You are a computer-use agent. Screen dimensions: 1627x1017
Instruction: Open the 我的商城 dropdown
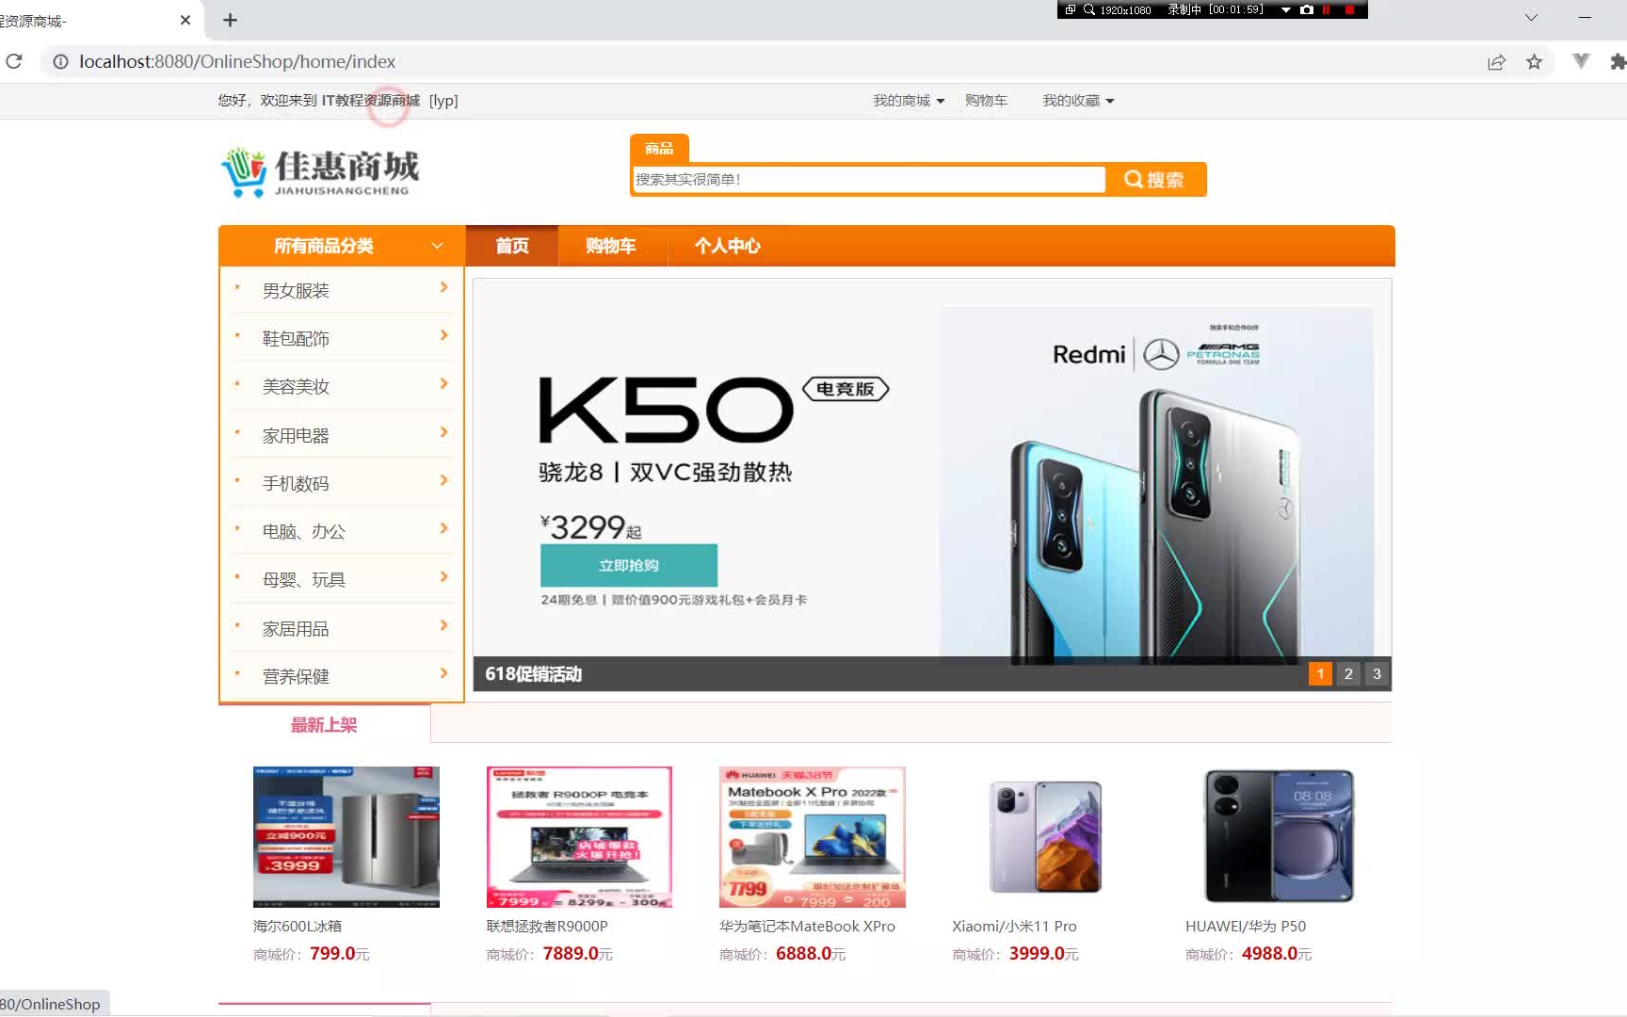[908, 101]
